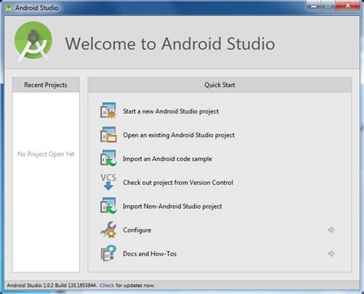Open the Docs and How-Tos label
The image size is (364, 294).
click(150, 254)
